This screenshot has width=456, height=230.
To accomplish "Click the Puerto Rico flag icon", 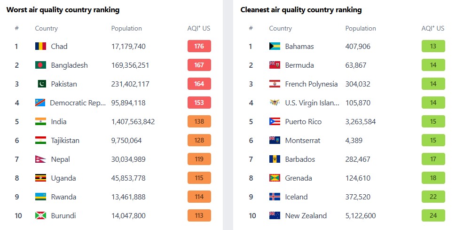I will click(275, 121).
